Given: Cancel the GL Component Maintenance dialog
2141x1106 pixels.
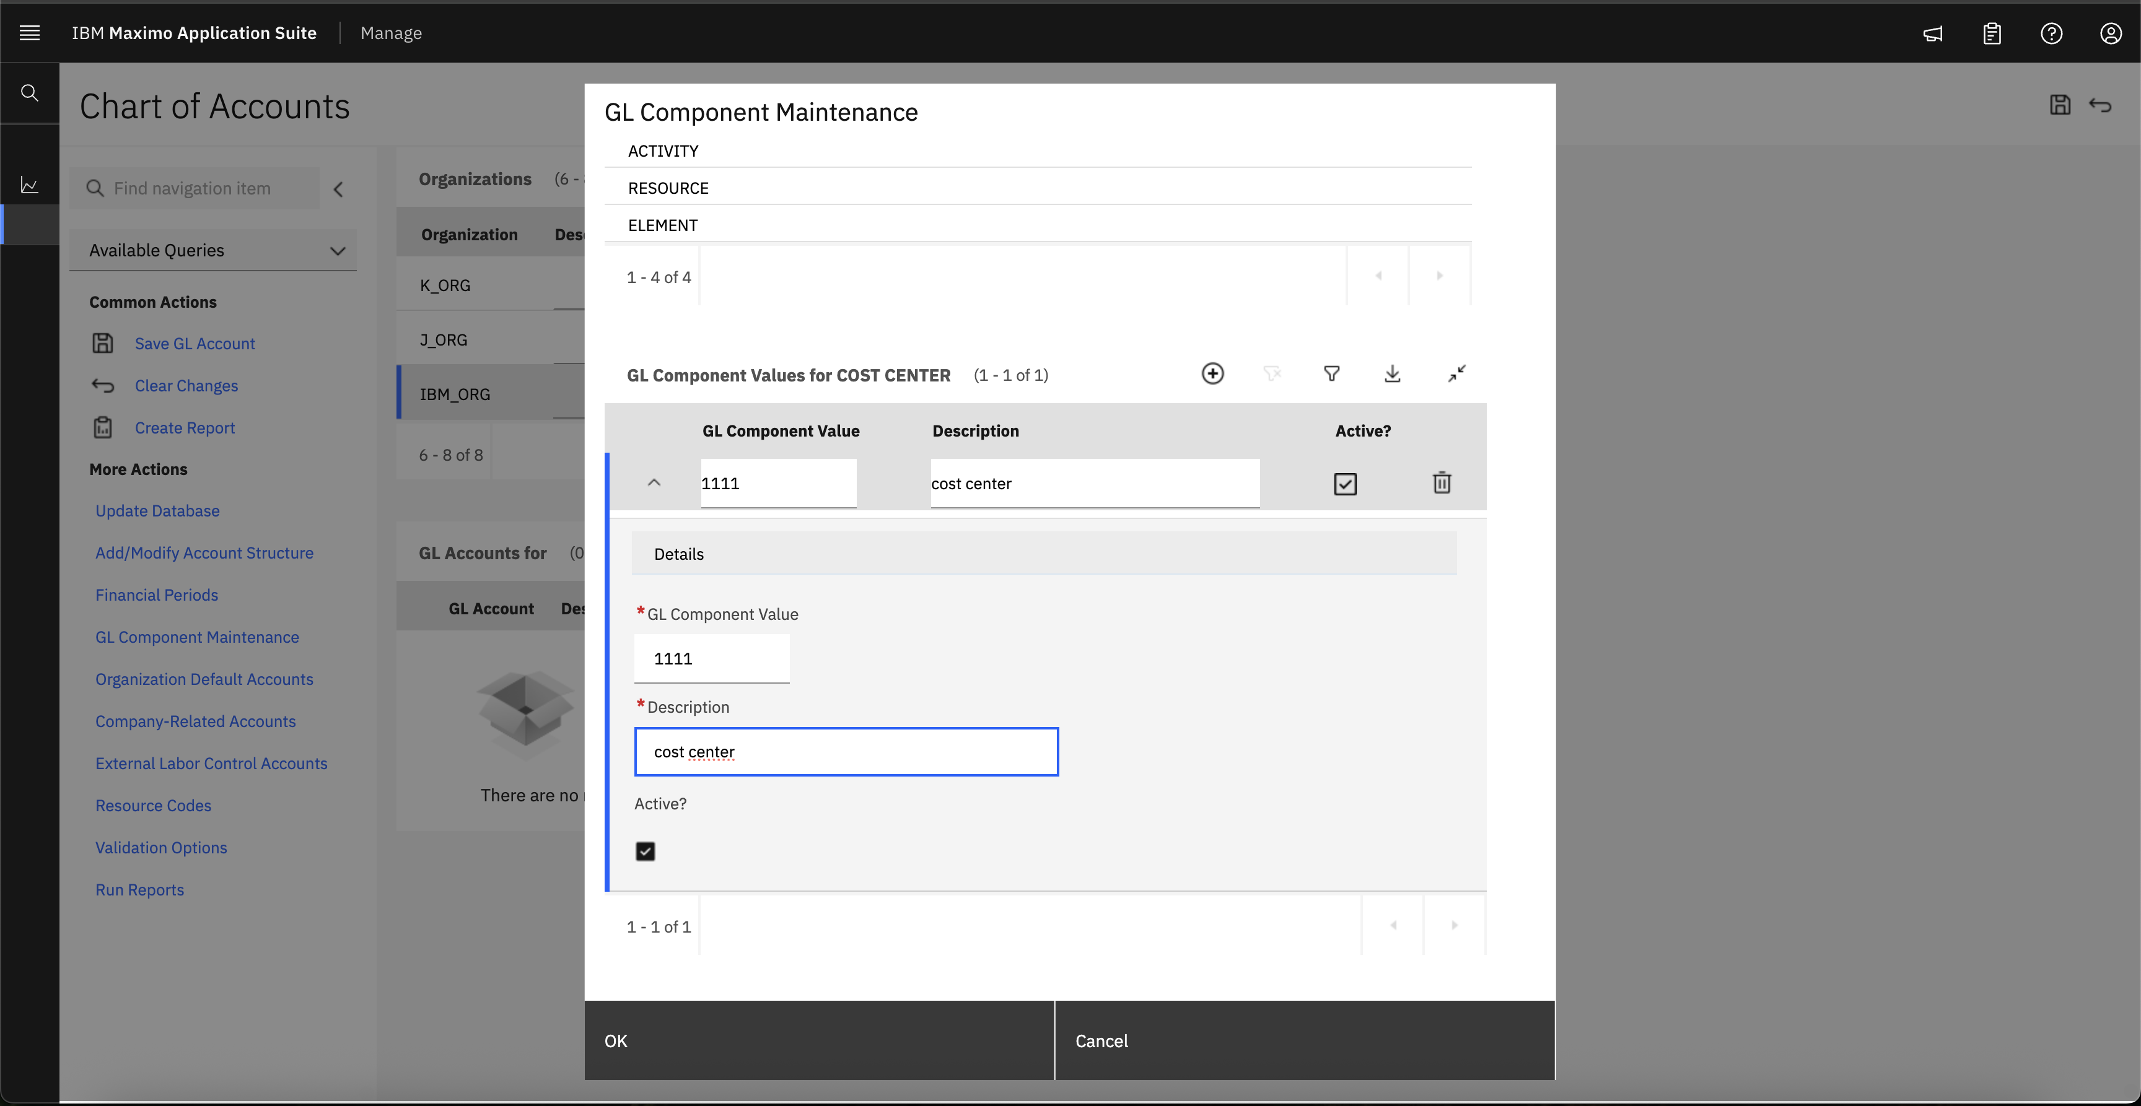Looking at the screenshot, I should [x=1305, y=1040].
